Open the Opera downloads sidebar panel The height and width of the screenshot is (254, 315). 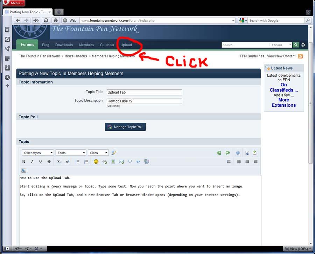pos(7,68)
